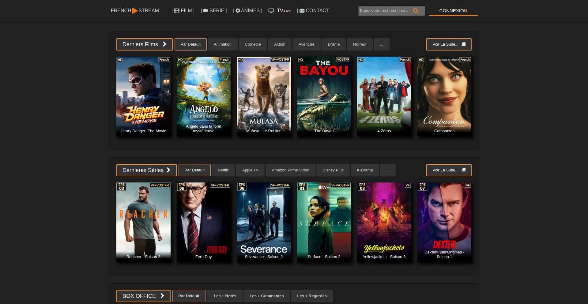Select Par Défaut tab in Box Office
588x304 pixels.
pos(189,296)
